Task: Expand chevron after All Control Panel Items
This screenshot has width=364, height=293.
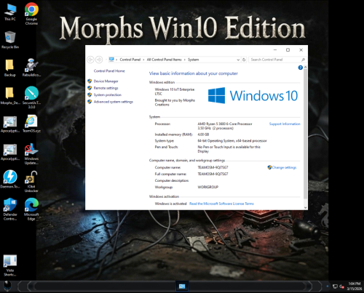Action: coord(185,60)
